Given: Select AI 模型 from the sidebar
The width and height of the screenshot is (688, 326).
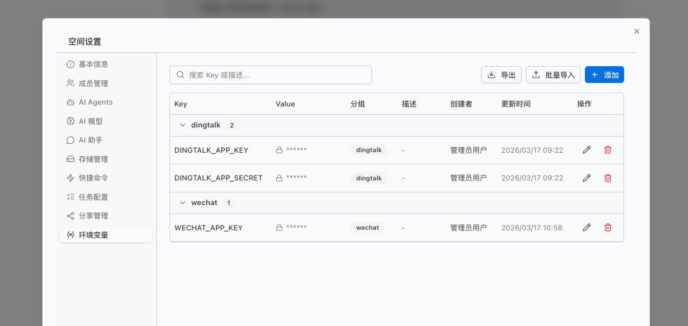Looking at the screenshot, I should point(90,121).
